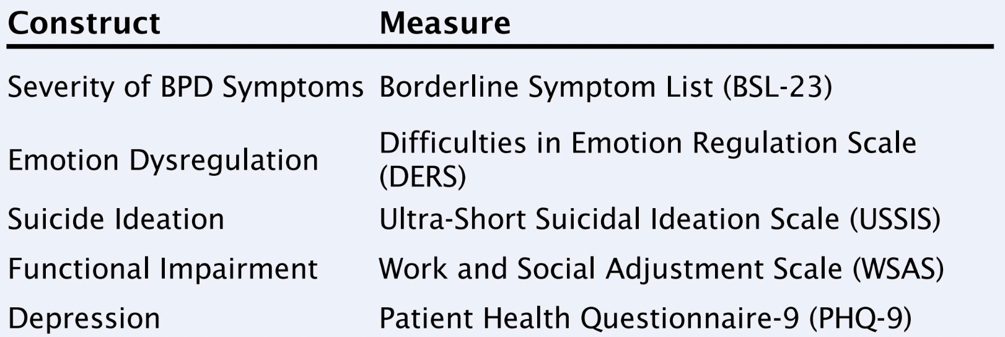The width and height of the screenshot is (1005, 337).
Task: Click the (DERS) abbreviation
Action: 422,177
